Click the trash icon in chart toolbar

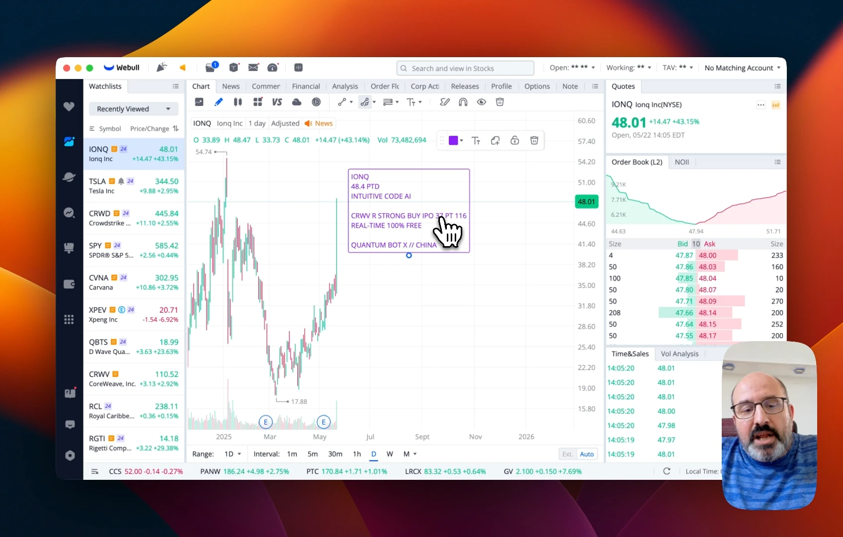[500, 102]
